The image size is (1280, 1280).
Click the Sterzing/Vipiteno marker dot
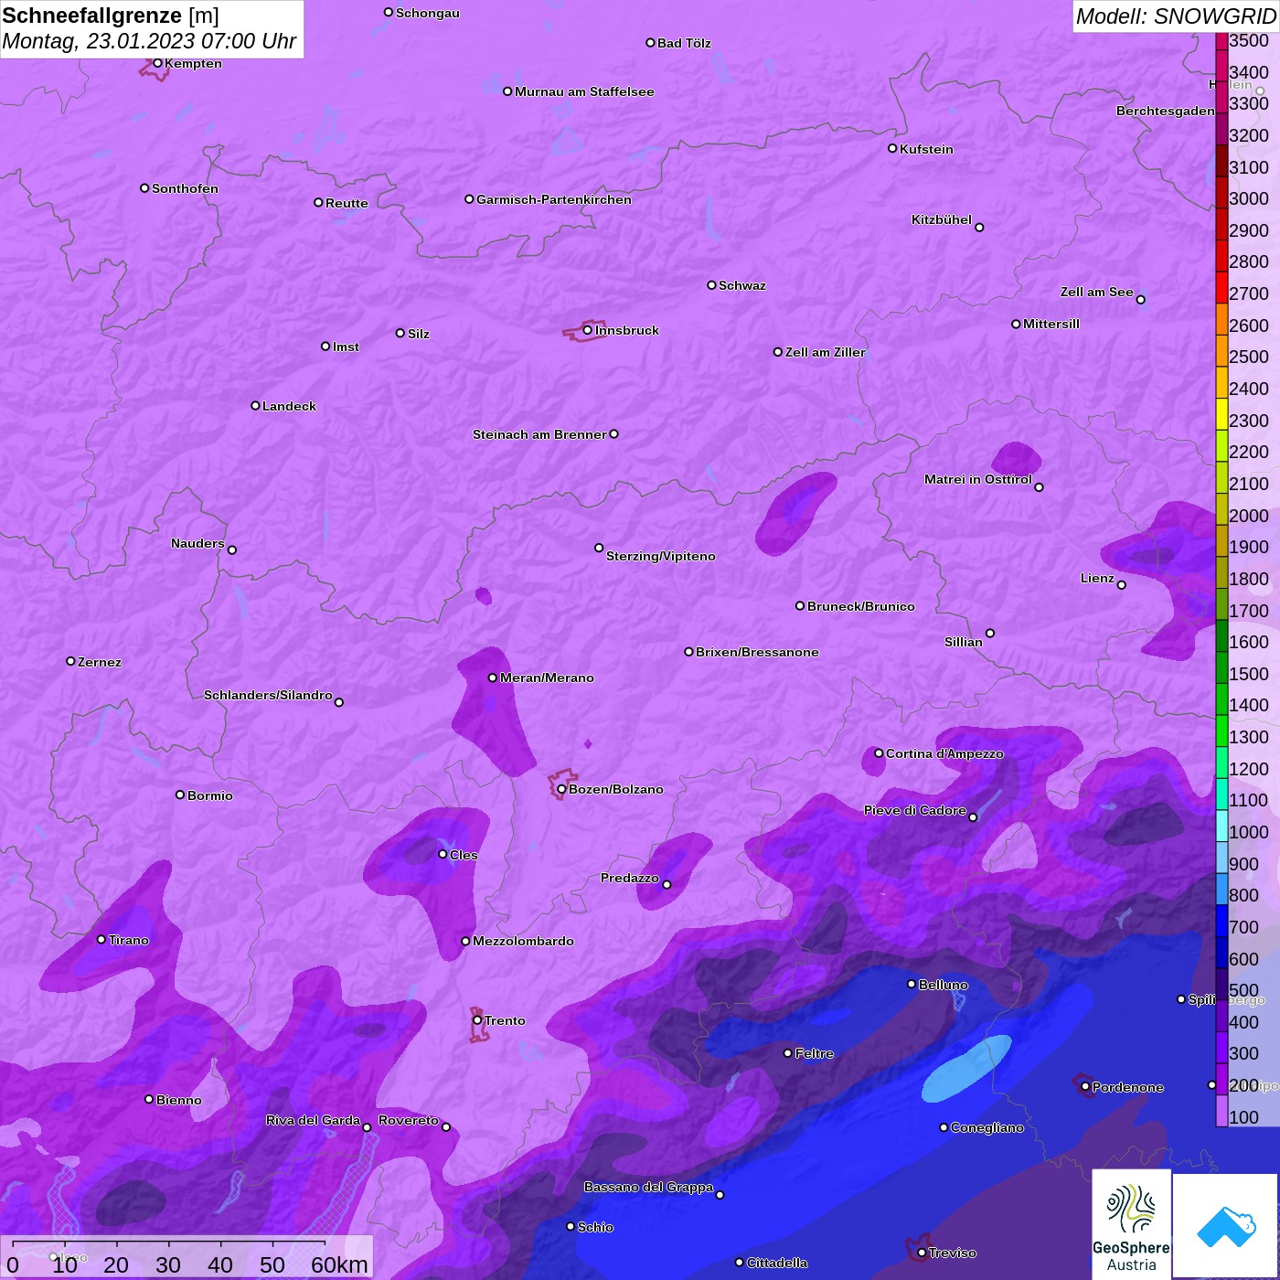[599, 548]
